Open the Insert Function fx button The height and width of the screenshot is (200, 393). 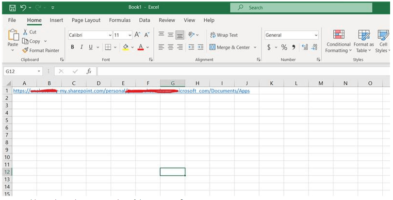pyautogui.click(x=89, y=71)
